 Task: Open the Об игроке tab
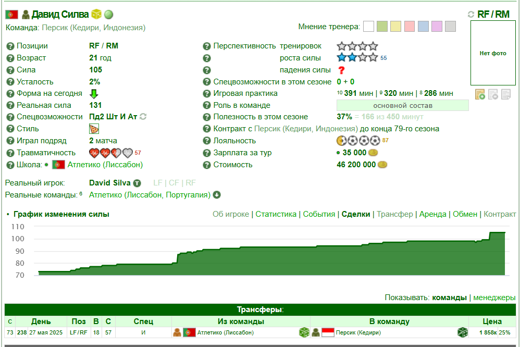(x=231, y=214)
